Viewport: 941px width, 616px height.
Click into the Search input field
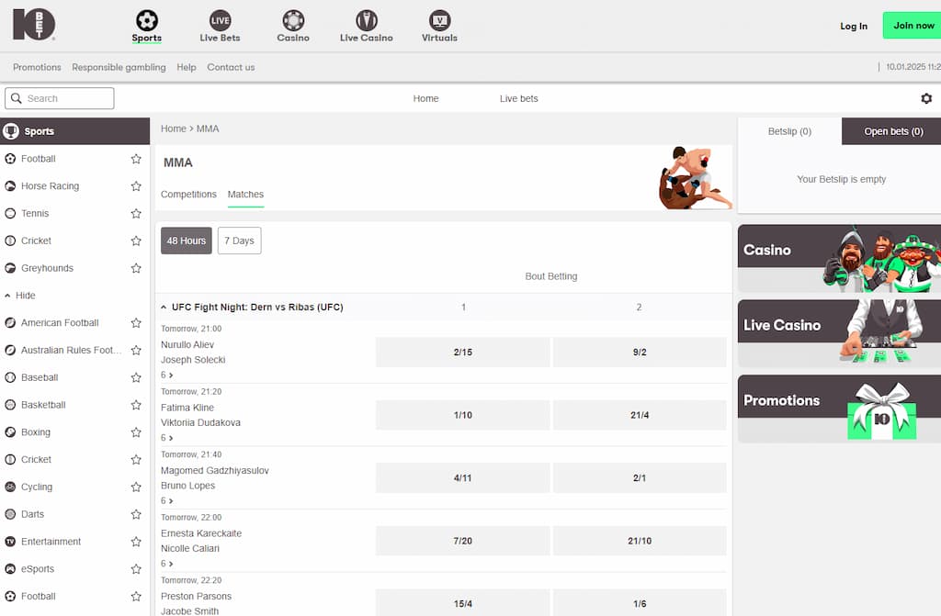(60, 98)
